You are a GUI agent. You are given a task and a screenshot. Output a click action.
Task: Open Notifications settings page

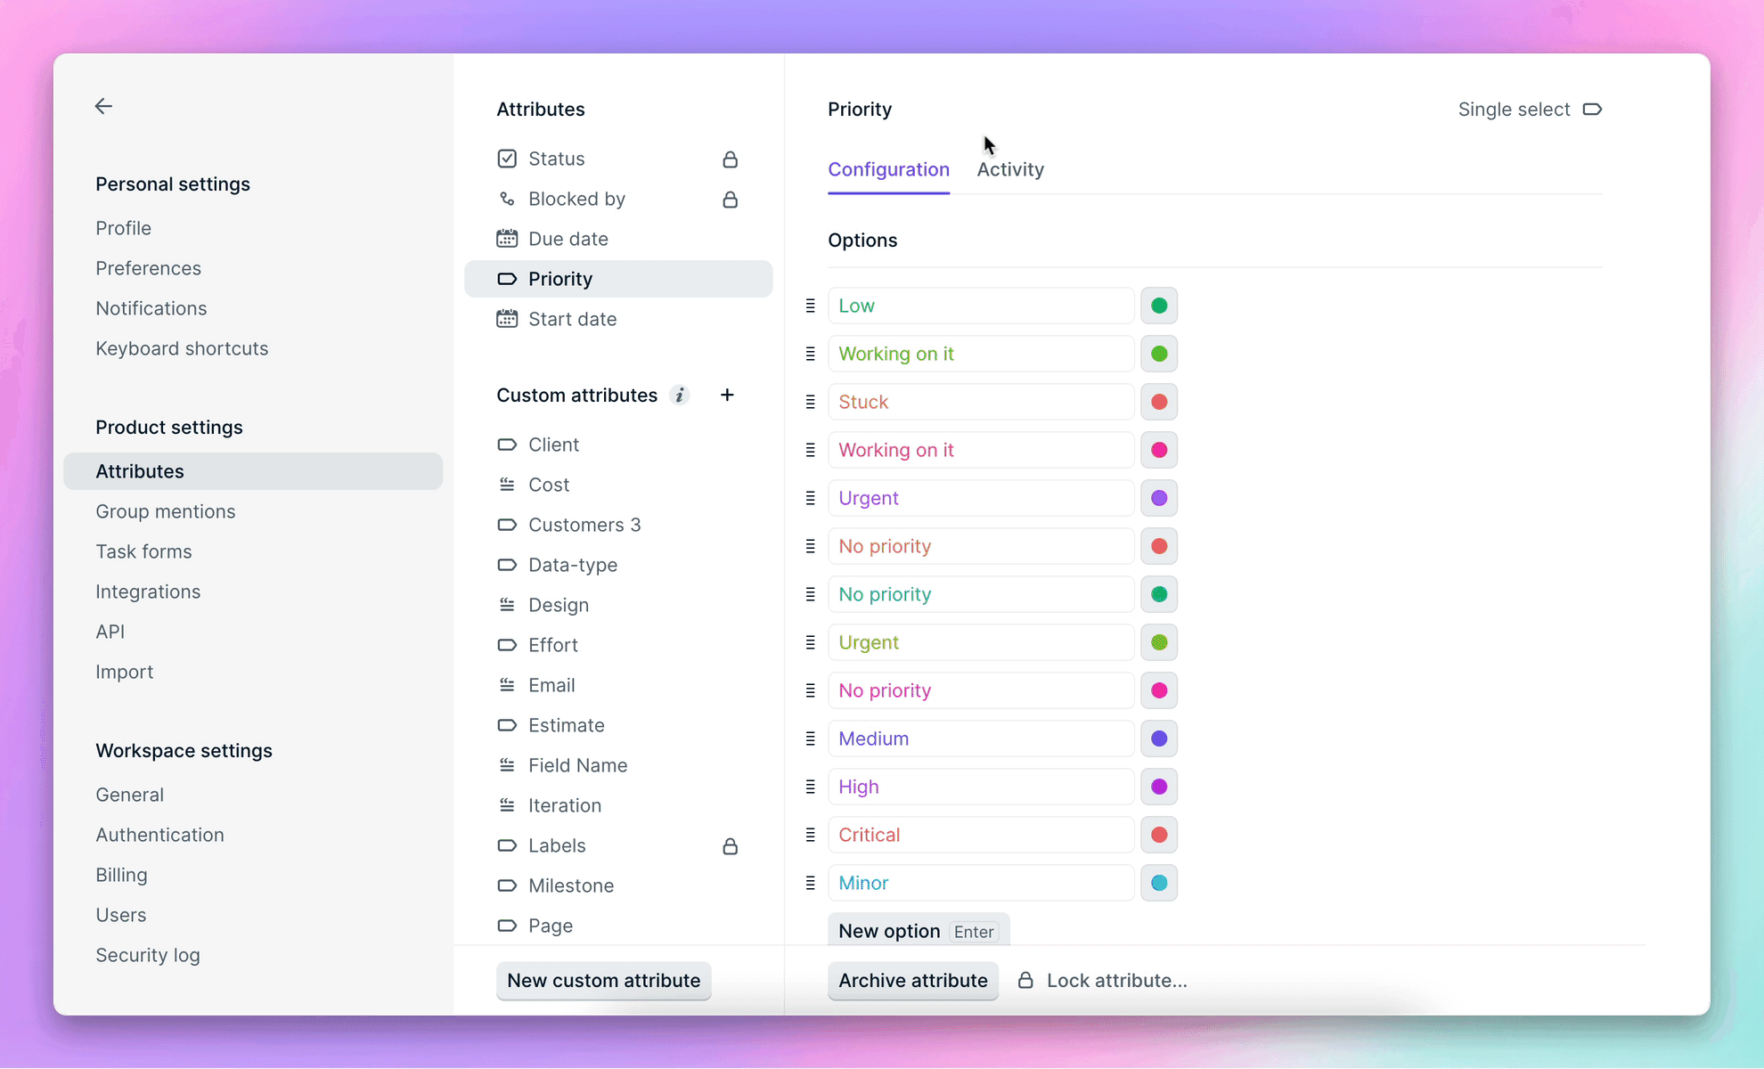click(151, 308)
